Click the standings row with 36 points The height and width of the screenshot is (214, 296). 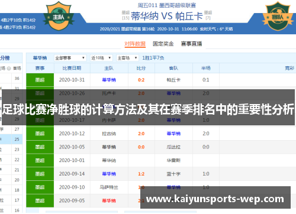[11, 79]
